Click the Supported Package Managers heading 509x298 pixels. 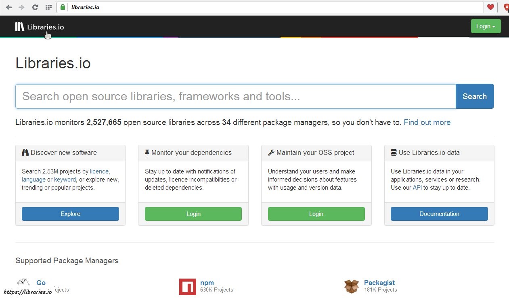[x=67, y=261]
